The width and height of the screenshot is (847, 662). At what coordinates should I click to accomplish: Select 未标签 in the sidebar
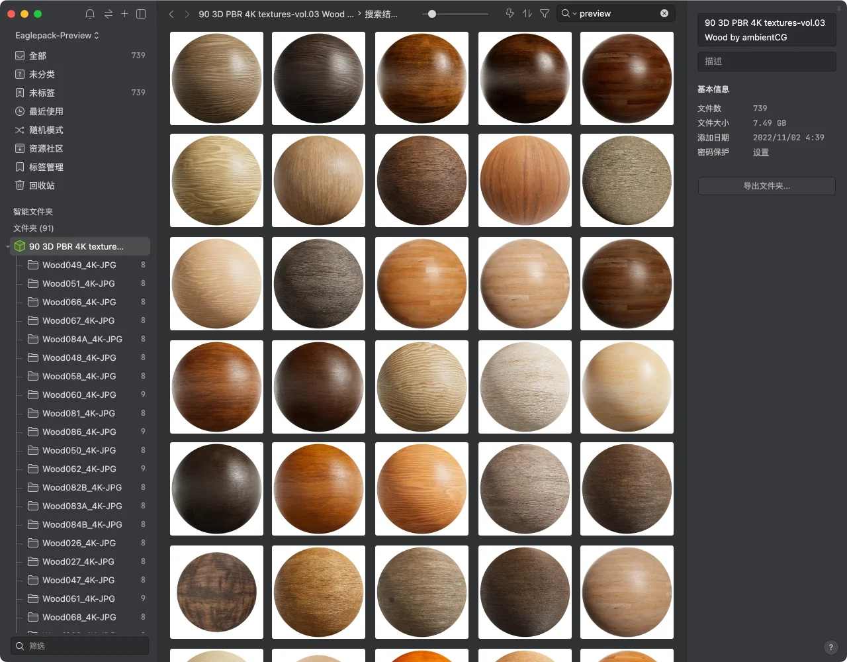coord(79,93)
